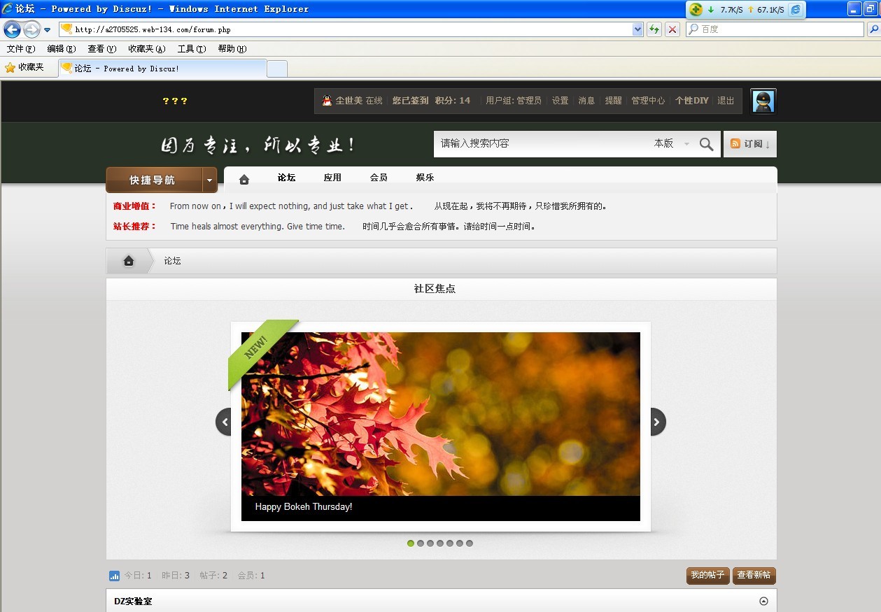
Task: Click the QQ penguin icon beside username
Action: point(327,101)
